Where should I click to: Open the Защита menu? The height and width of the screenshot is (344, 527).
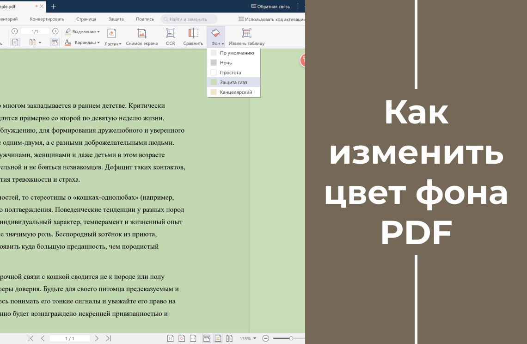point(116,19)
